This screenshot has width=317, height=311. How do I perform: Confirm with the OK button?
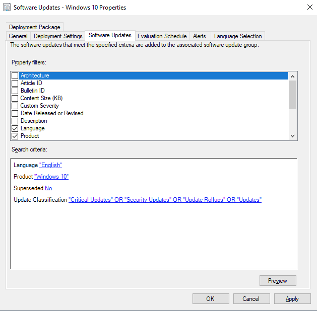click(x=211, y=299)
